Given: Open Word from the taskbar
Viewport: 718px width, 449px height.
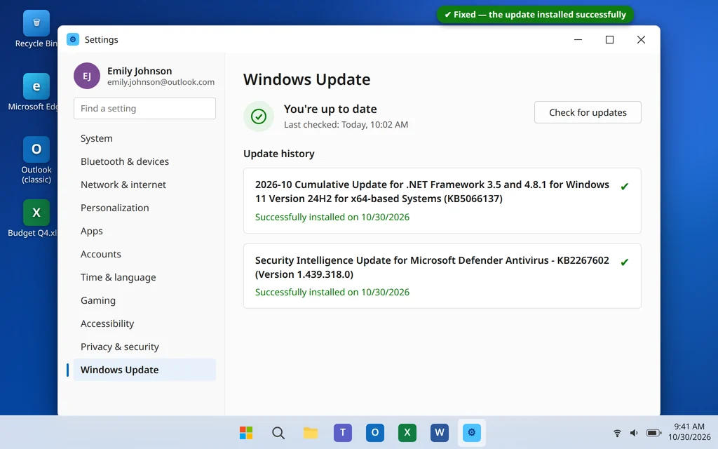Looking at the screenshot, I should pyautogui.click(x=439, y=432).
